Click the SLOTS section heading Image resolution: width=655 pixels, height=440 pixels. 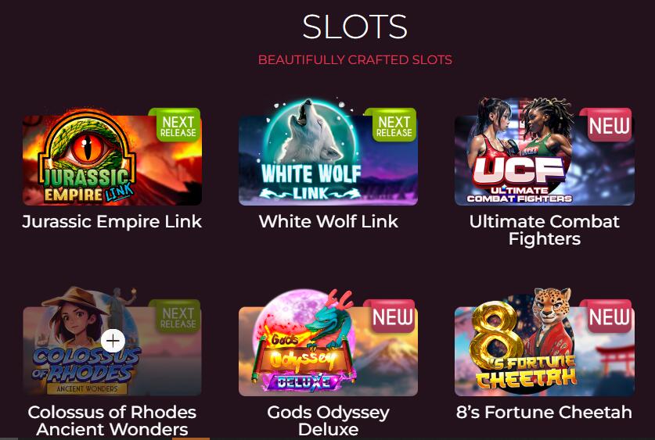coord(354,27)
